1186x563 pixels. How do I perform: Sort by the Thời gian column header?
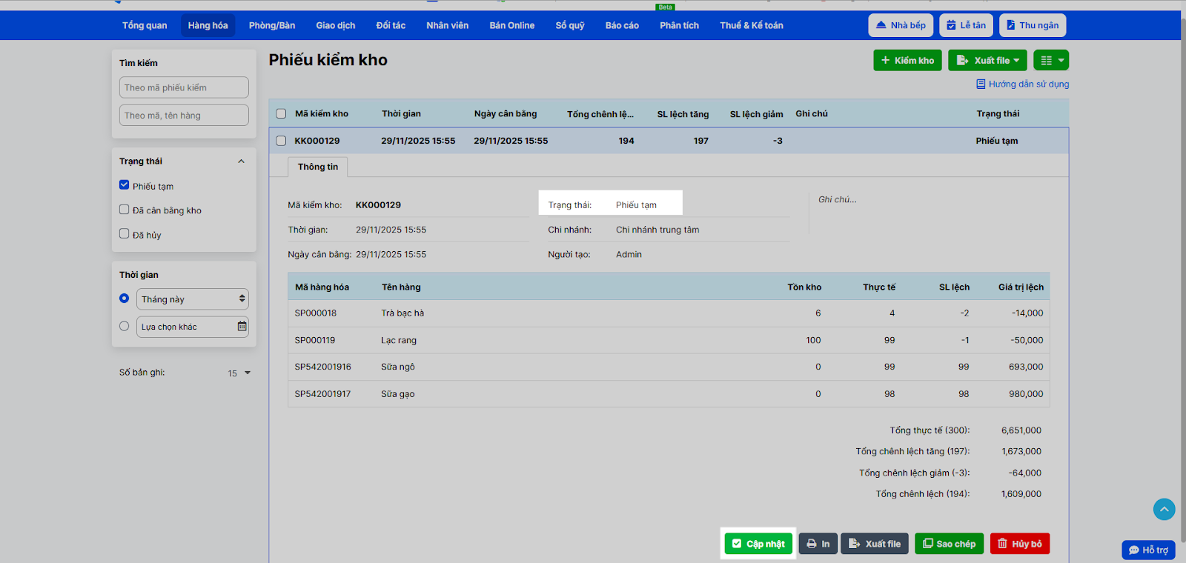401,114
